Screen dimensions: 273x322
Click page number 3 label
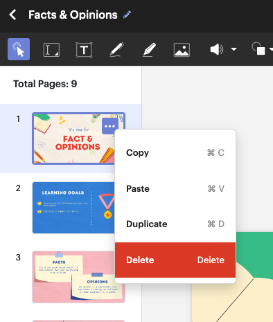[x=18, y=257]
